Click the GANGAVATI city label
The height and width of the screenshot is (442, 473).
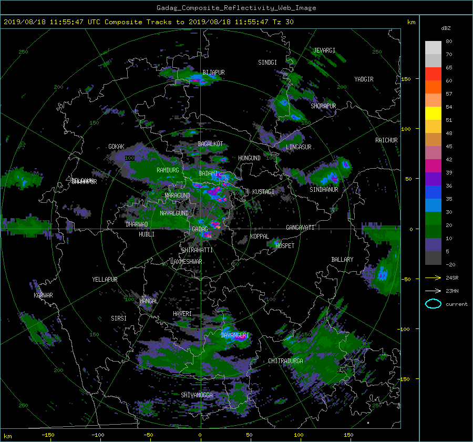(300, 228)
